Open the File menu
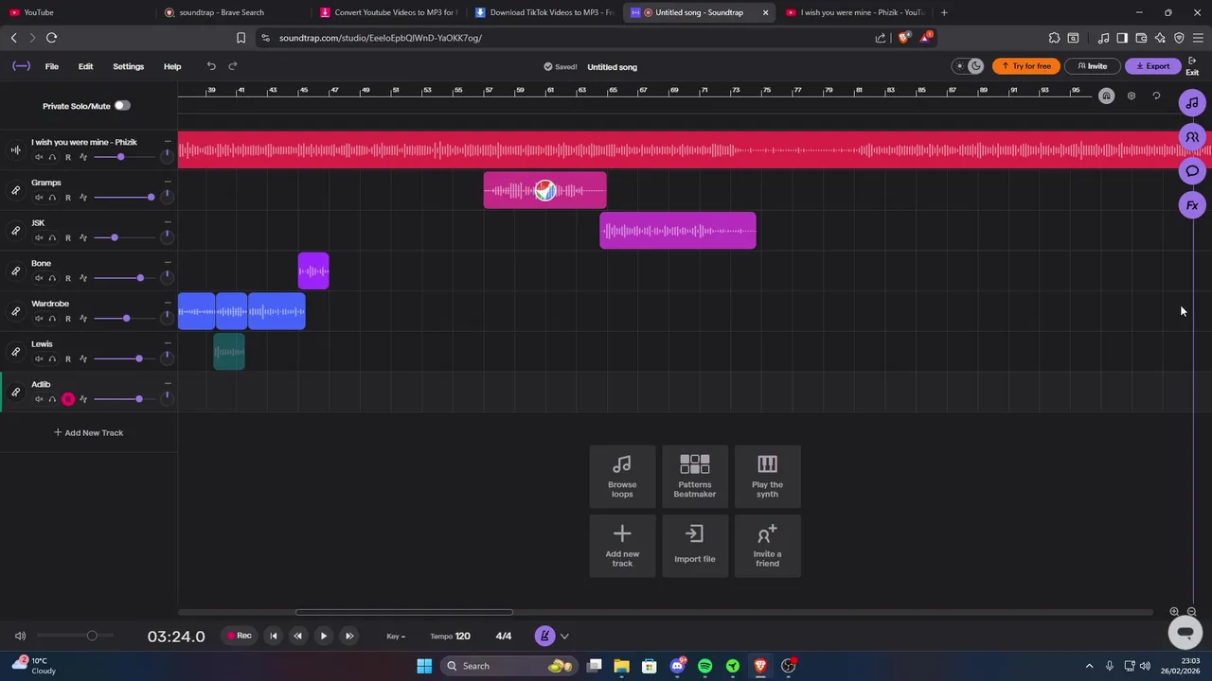 pos(52,66)
